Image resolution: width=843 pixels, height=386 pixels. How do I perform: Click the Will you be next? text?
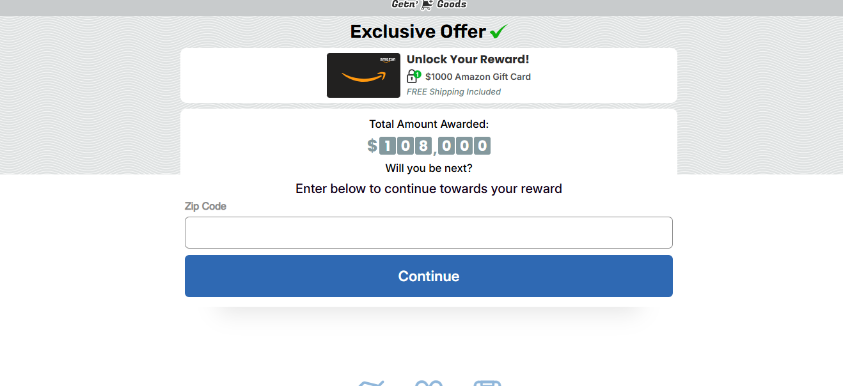point(429,168)
